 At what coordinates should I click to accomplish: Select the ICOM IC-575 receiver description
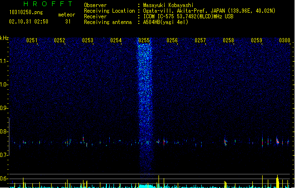tap(189, 16)
